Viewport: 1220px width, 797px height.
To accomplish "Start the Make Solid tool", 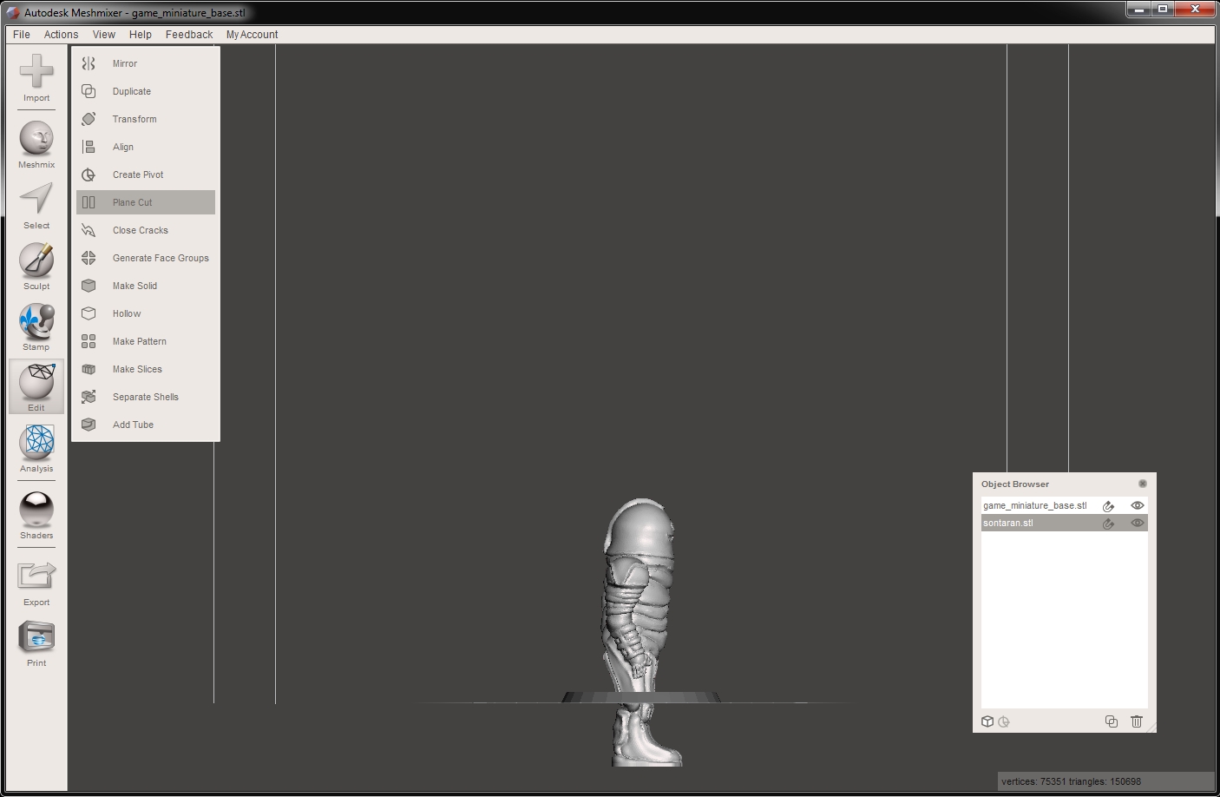I will pyautogui.click(x=146, y=286).
